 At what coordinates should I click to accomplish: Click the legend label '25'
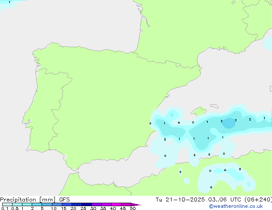pos(83,208)
